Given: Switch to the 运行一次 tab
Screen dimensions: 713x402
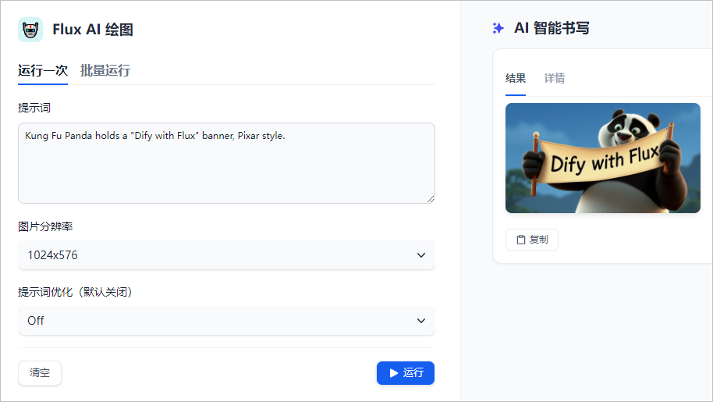Looking at the screenshot, I should 43,70.
